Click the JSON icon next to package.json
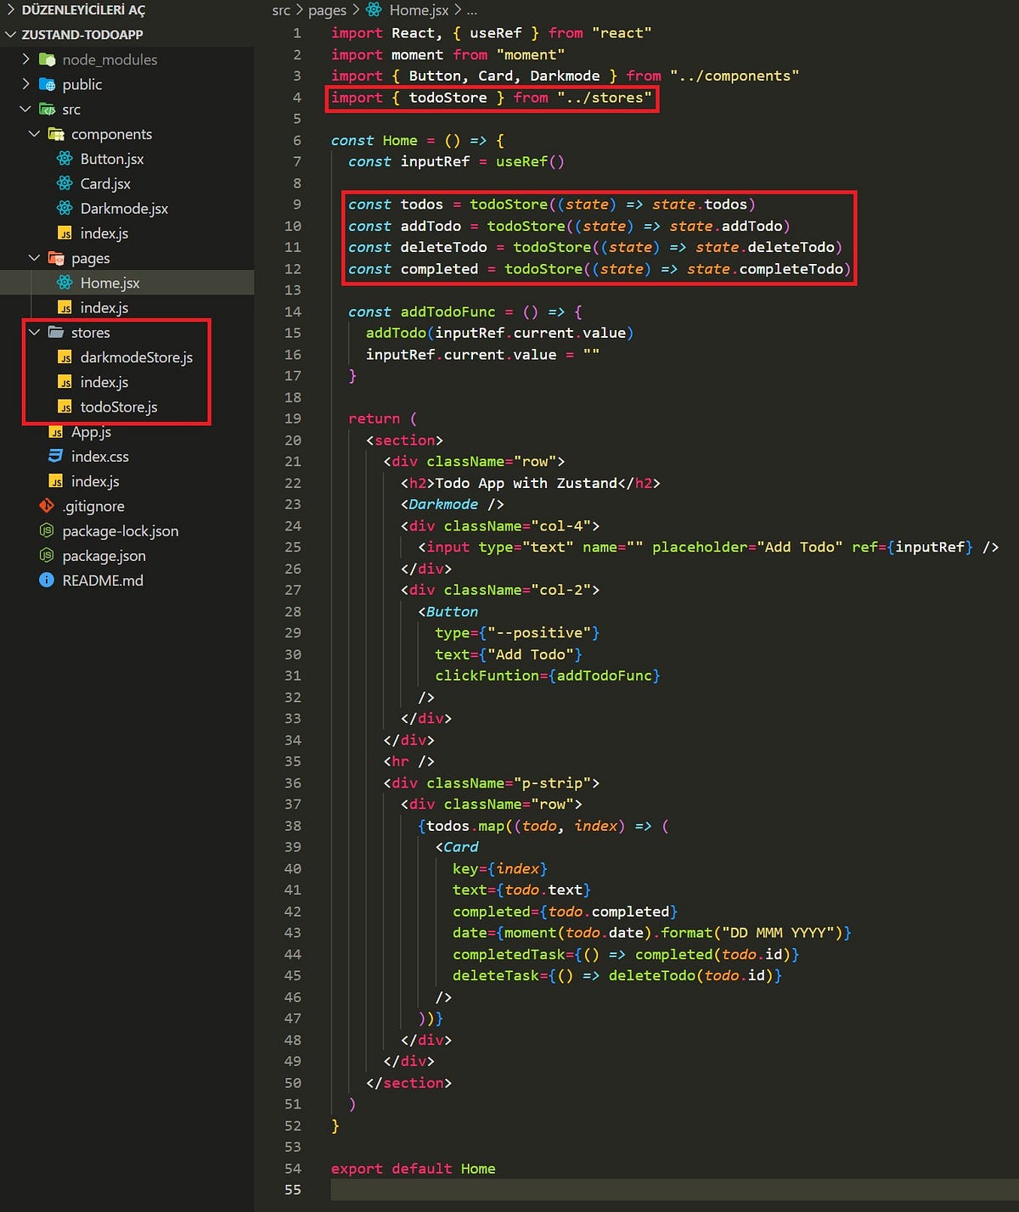This screenshot has width=1019, height=1212. point(48,556)
